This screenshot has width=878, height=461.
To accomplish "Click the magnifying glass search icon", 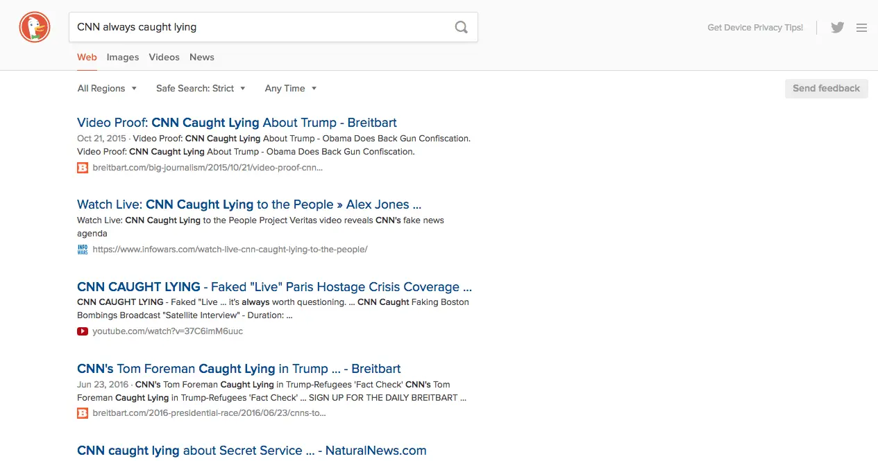I will point(461,28).
